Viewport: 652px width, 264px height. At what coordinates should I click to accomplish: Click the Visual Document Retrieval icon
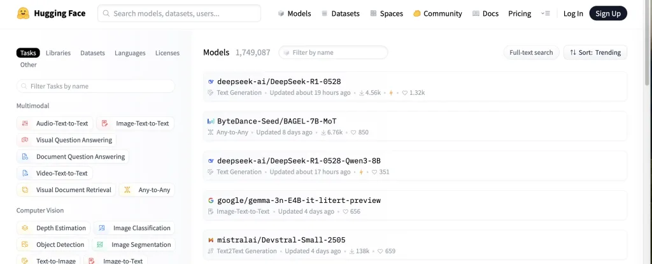coord(25,190)
